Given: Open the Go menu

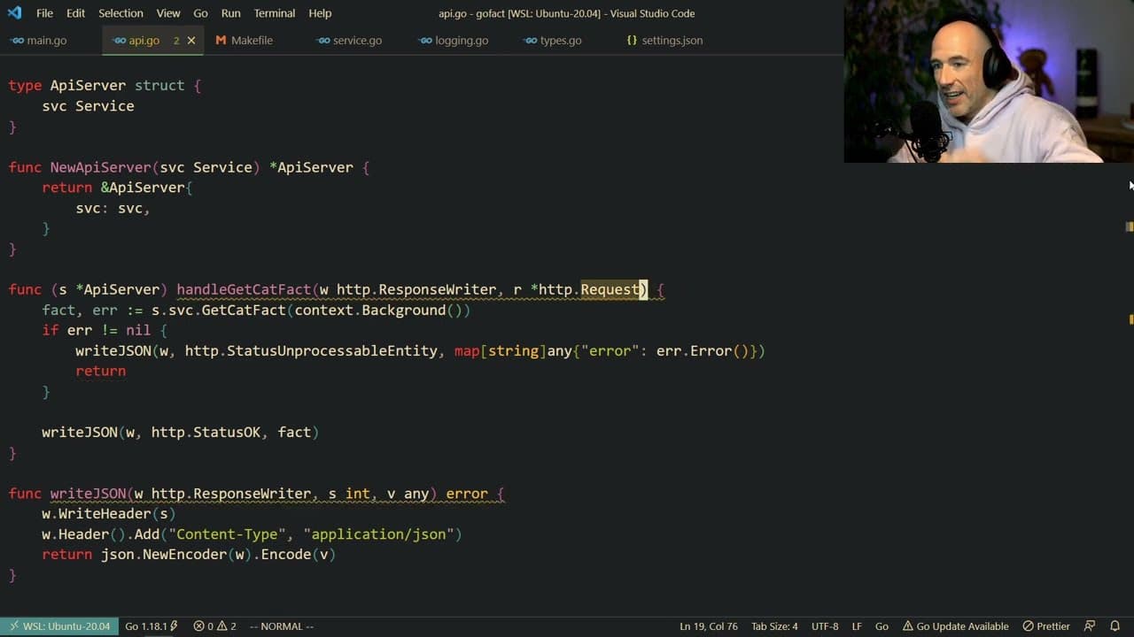Looking at the screenshot, I should coord(200,13).
